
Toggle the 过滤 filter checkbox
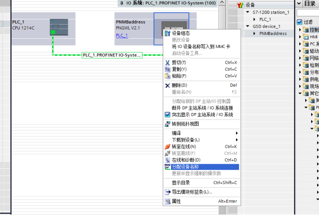tap(300, 22)
